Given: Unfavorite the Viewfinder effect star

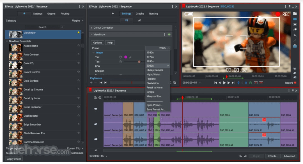Looking at the screenshot, I should click(x=79, y=33).
